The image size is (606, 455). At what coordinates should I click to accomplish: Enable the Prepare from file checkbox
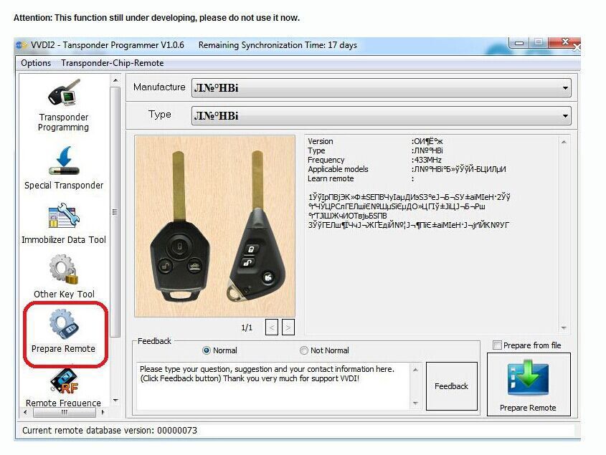(x=497, y=345)
